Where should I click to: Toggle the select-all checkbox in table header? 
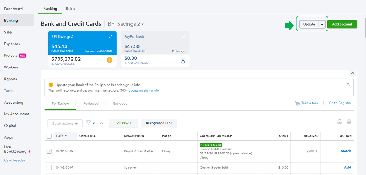[x=49, y=136]
